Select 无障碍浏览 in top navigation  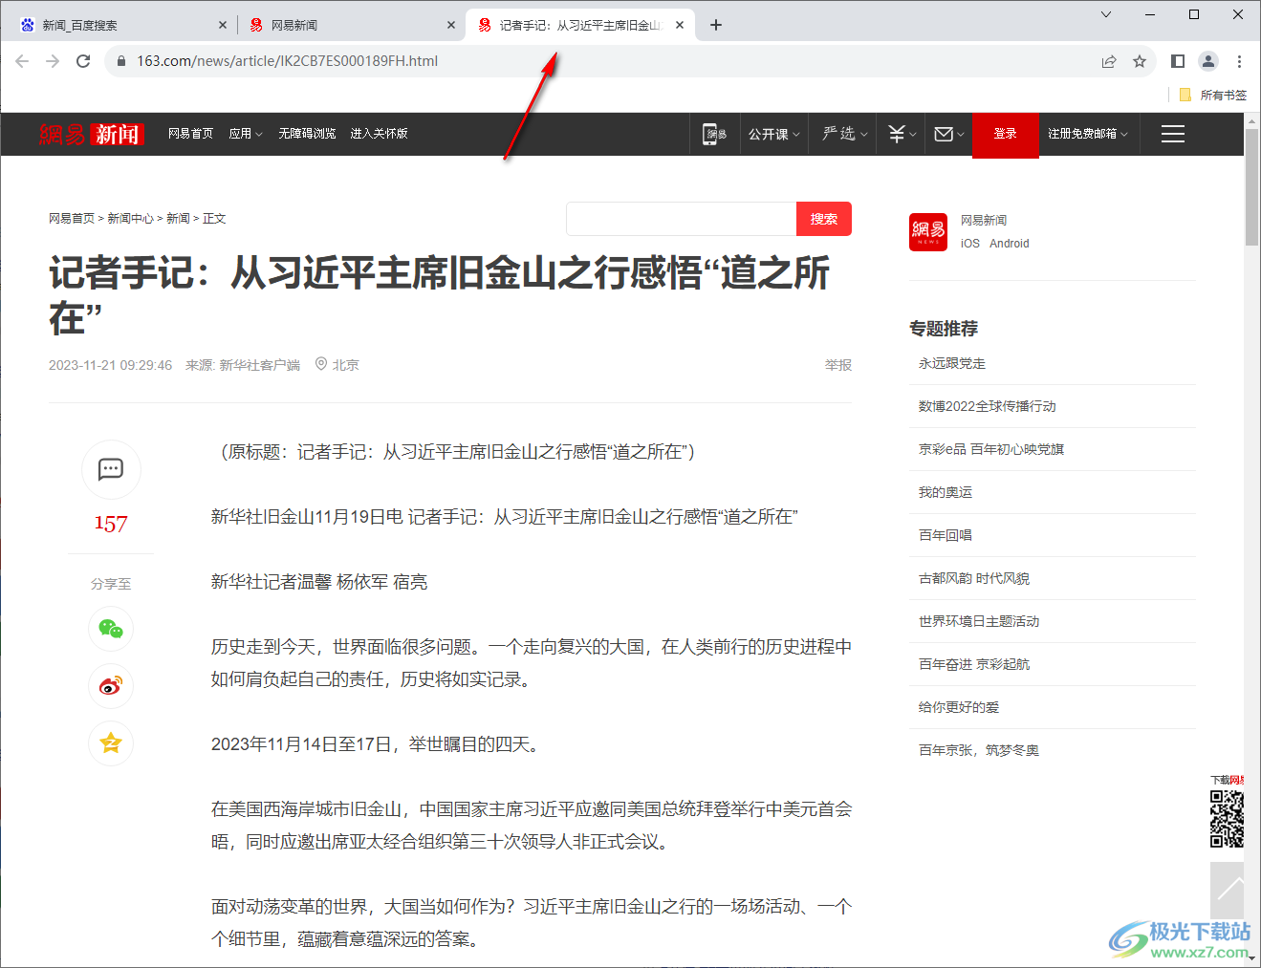coord(307,134)
